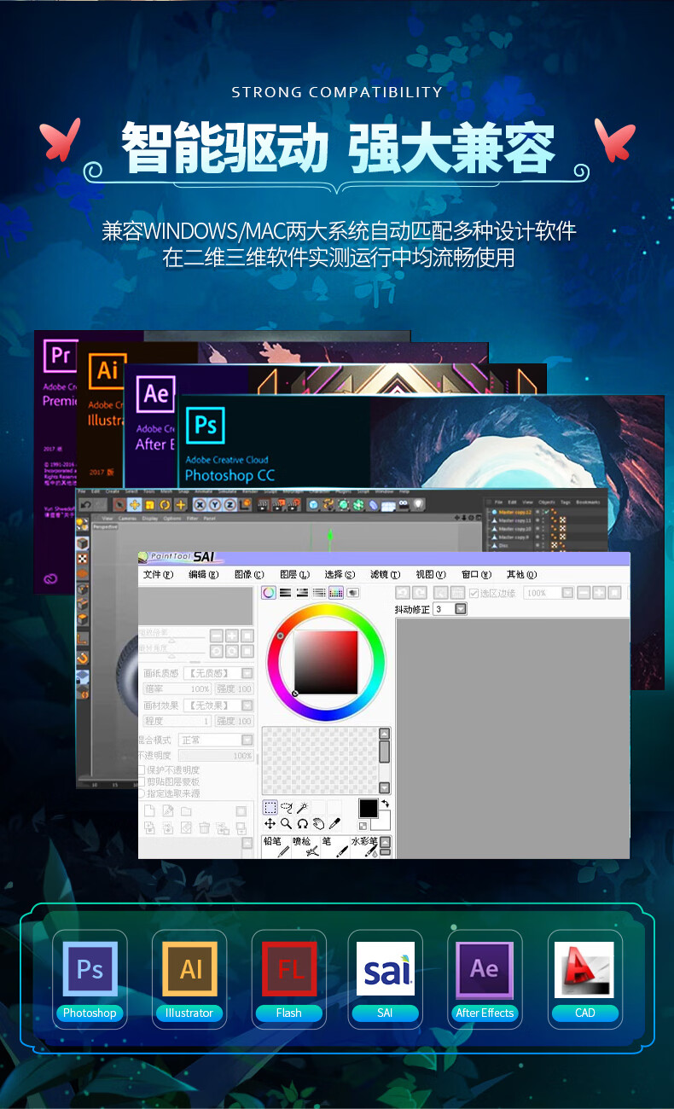Open the 混合模式 blend mode dropdown
674x1109 pixels.
coord(247,740)
